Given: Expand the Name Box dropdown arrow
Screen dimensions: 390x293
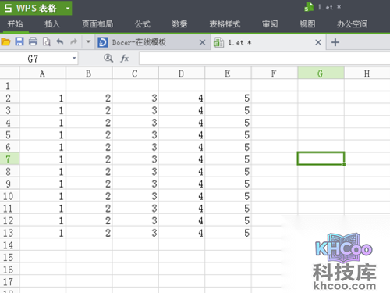Looking at the screenshot, I should [x=74, y=59].
